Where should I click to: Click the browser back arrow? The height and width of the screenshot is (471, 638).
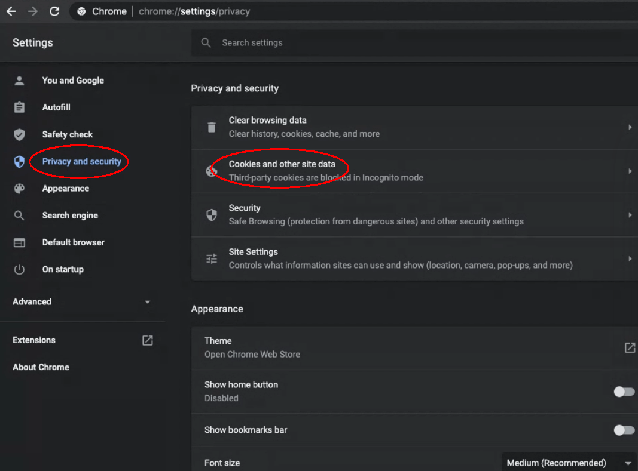point(11,11)
